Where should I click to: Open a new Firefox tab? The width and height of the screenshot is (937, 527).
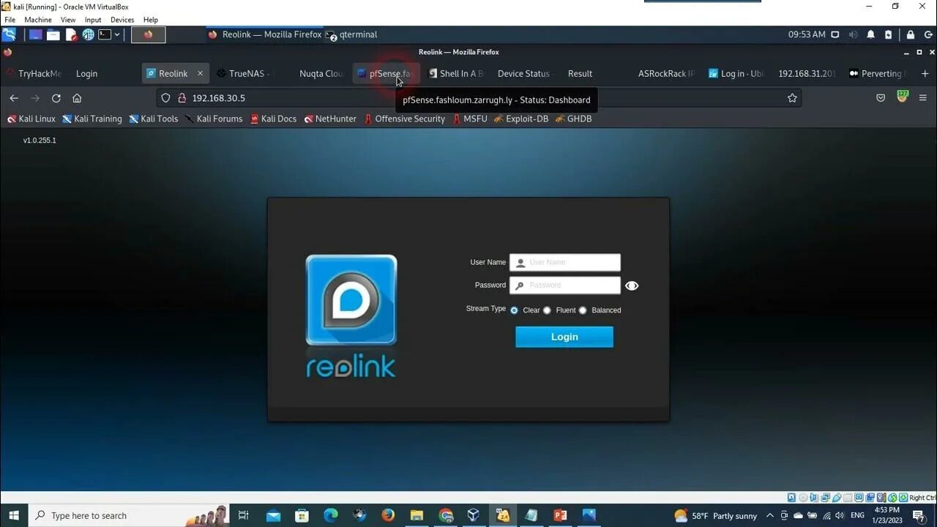(x=925, y=73)
